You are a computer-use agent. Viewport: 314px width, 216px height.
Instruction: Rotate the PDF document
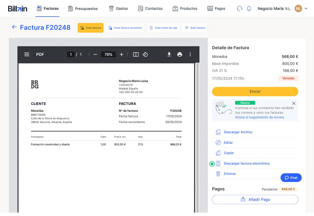click(x=145, y=55)
